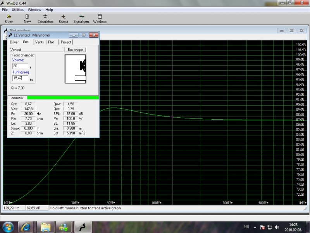310x233 pixels.
Task: Click the Volume input field
Action: pyautogui.click(x=21, y=66)
